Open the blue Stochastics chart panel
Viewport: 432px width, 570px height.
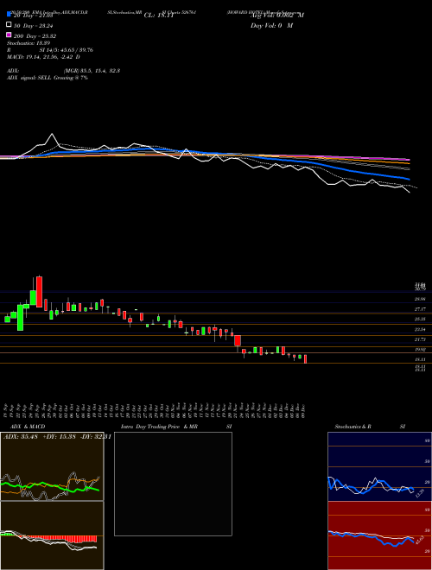[379, 466]
